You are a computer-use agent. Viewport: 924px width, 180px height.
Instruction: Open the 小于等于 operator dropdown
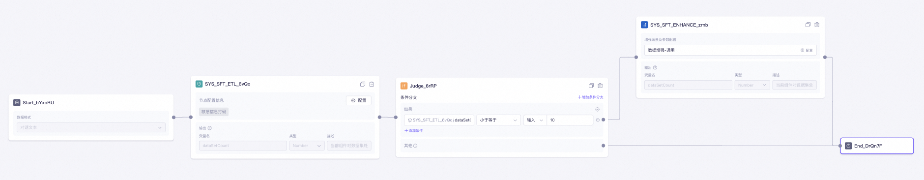point(498,120)
